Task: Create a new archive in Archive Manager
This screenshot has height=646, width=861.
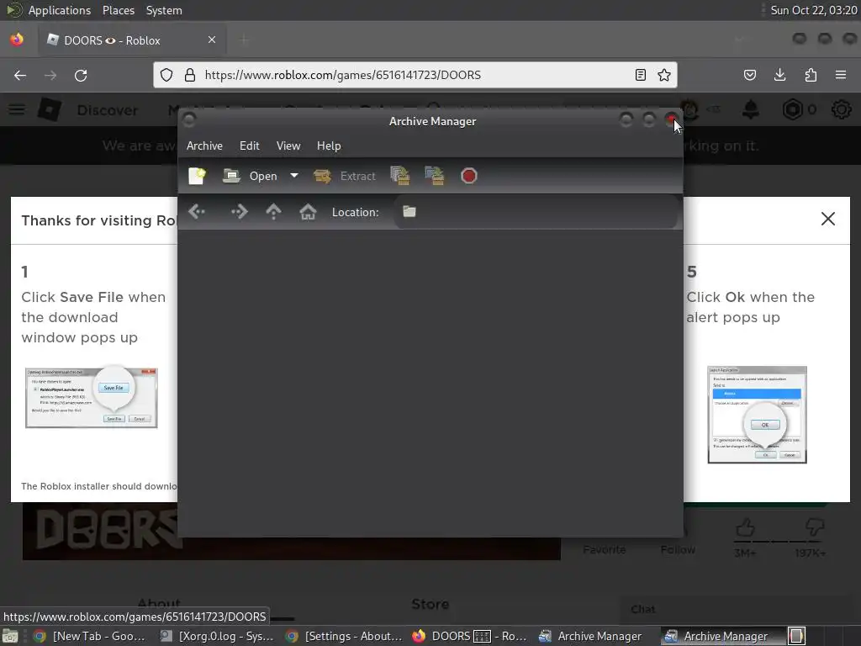Action: point(197,176)
